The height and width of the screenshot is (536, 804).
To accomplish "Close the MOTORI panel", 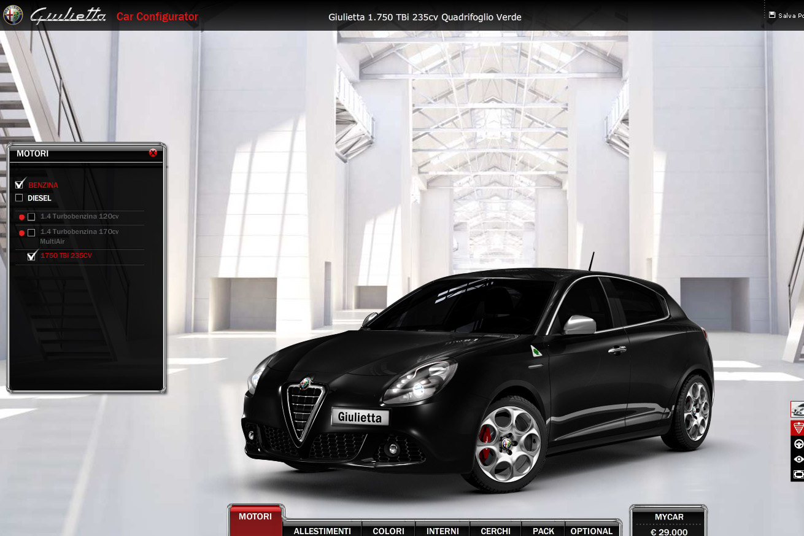I will [x=153, y=153].
